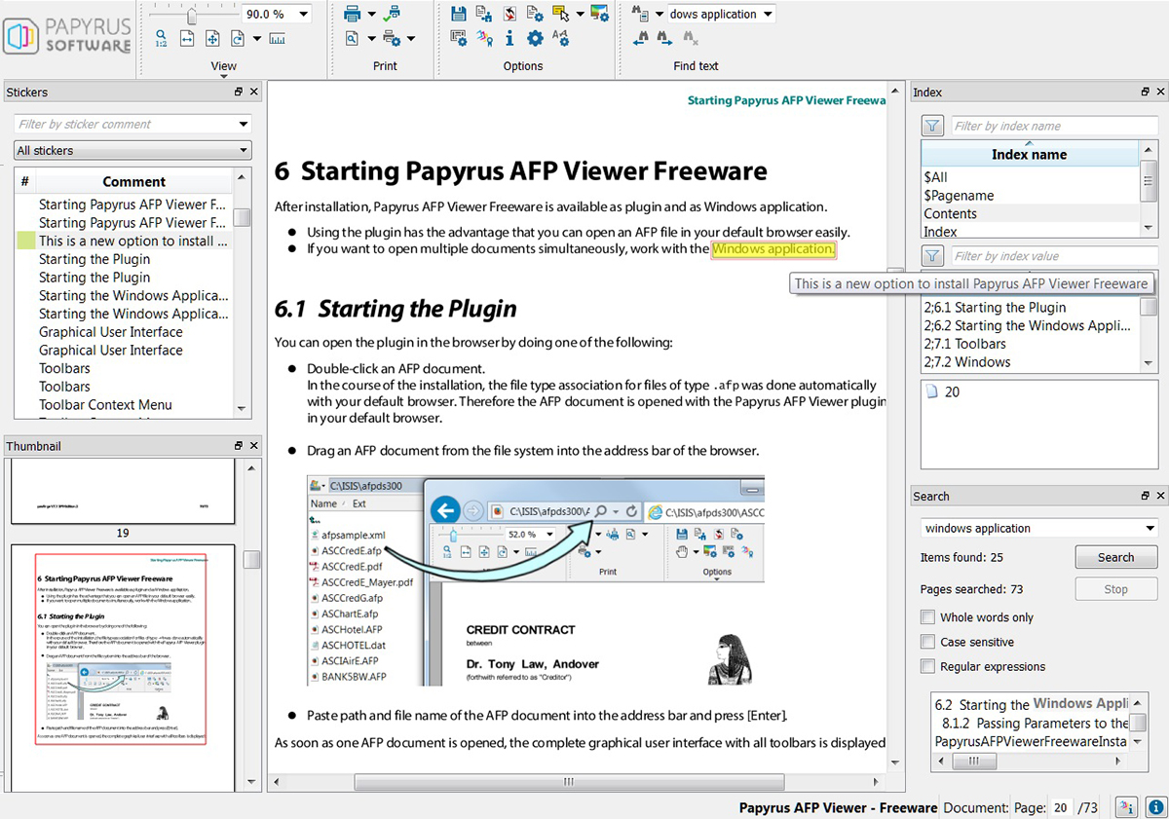Click the printer settings gear icon
The width and height of the screenshot is (1169, 819).
(x=392, y=39)
